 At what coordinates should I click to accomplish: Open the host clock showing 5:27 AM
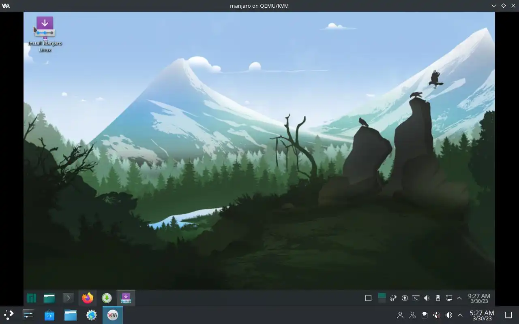(482, 315)
